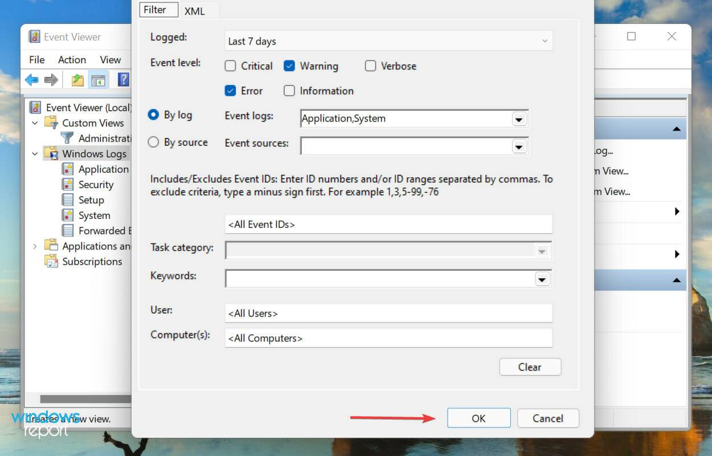Click the Open Saved Log folder toolbar icon
712x456 pixels.
click(x=77, y=79)
